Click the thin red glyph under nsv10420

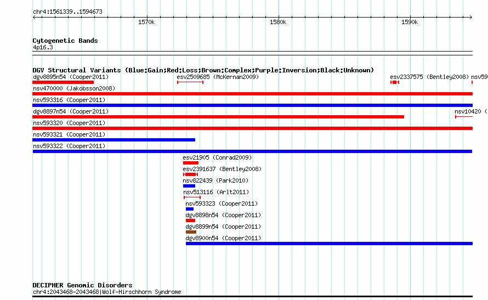click(x=464, y=117)
